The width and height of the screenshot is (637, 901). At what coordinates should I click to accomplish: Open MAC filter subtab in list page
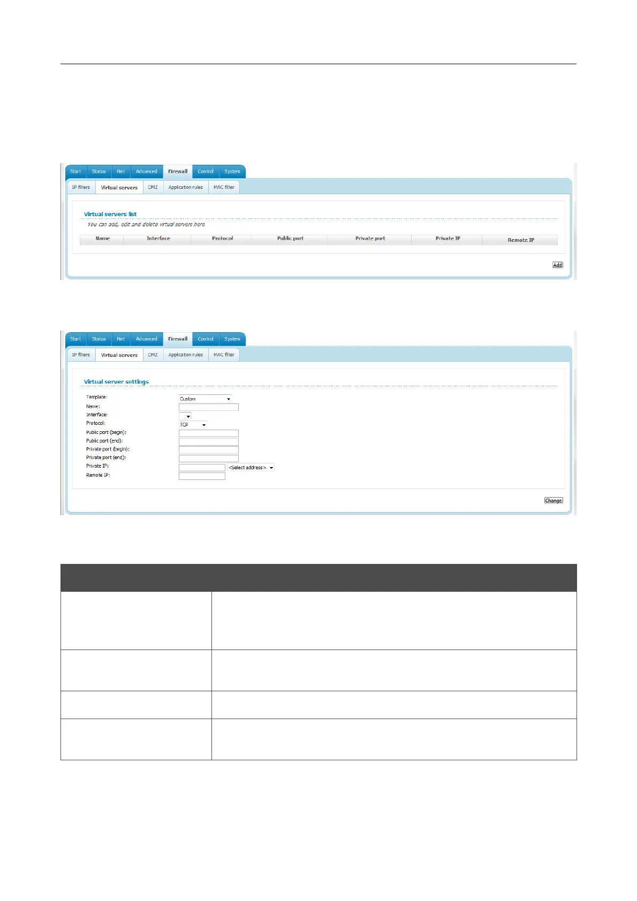(224, 187)
